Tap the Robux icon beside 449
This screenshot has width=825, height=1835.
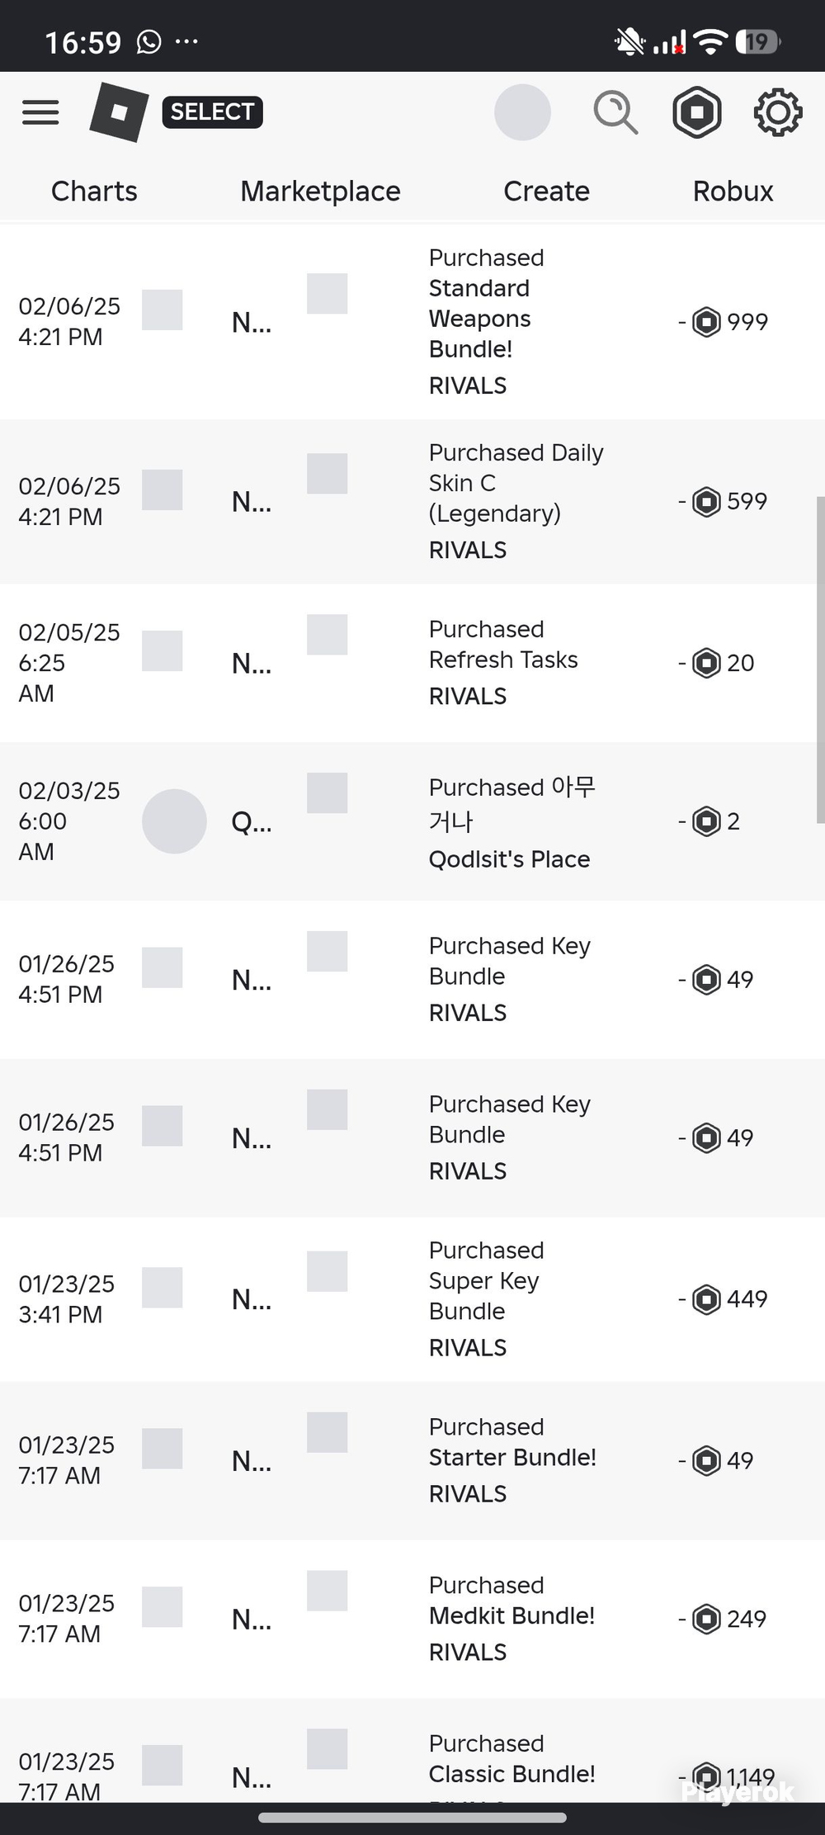(x=706, y=1299)
